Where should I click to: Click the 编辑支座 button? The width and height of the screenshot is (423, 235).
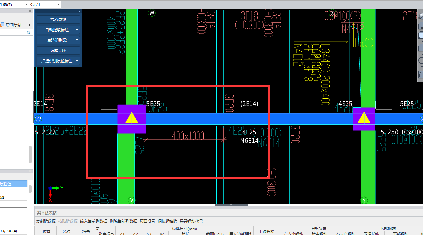coord(58,51)
